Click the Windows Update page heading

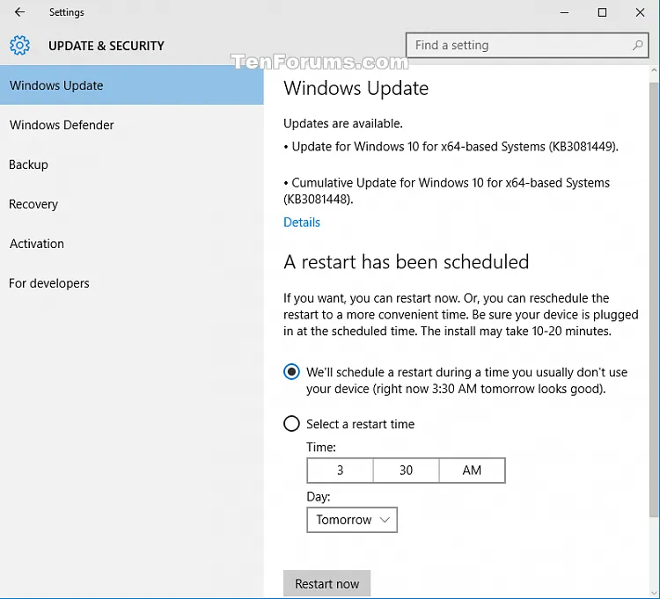coord(356,88)
